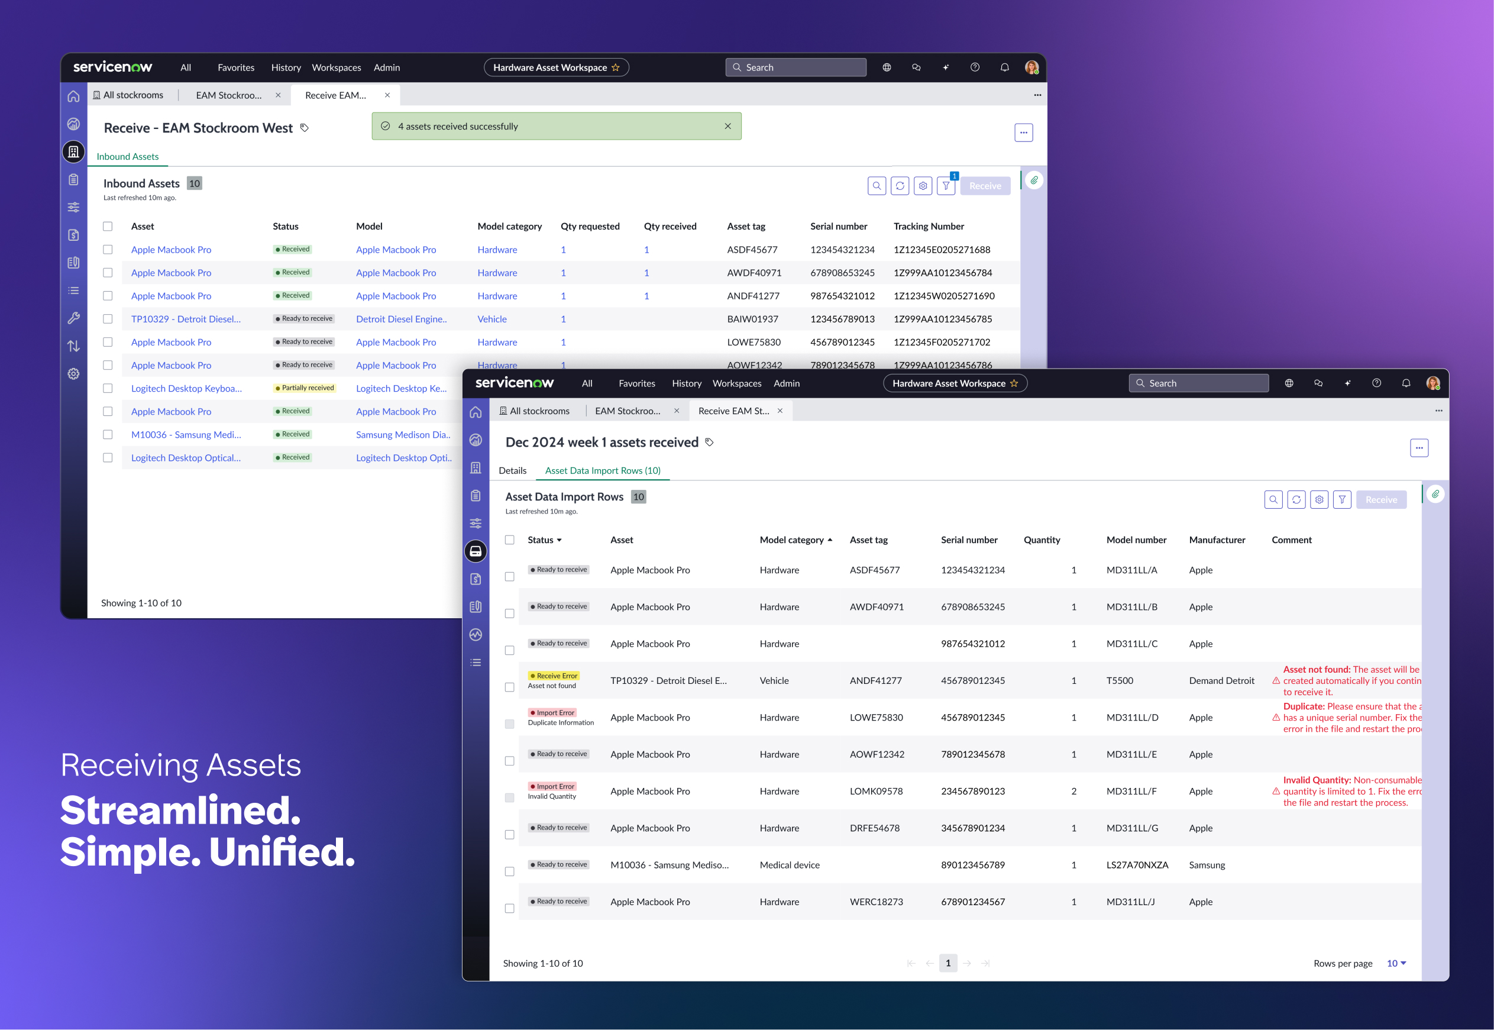
Task: Open the home icon in the back window sidebar
Action: 73,96
